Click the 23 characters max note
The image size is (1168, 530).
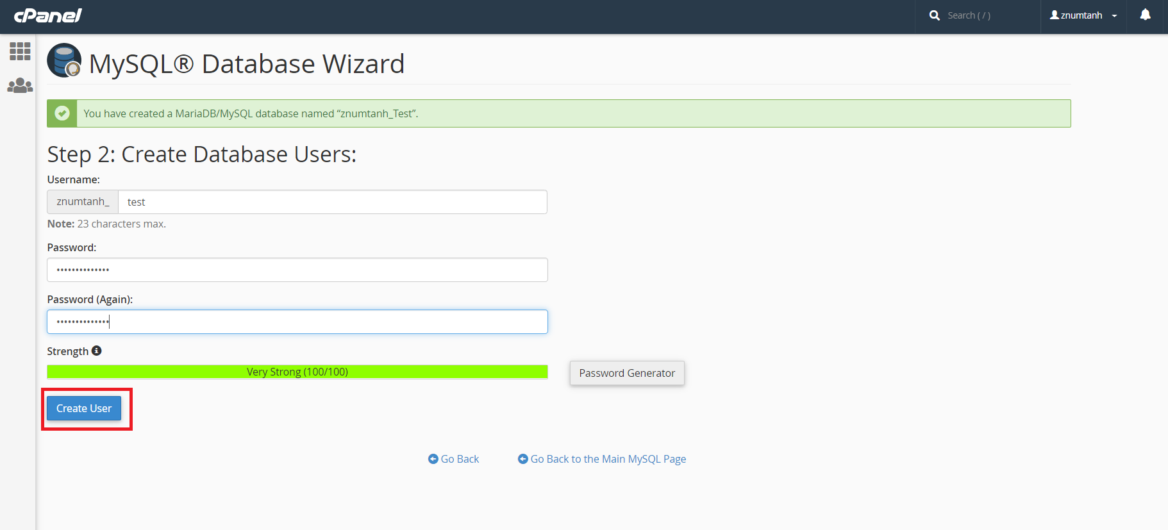[x=106, y=224]
